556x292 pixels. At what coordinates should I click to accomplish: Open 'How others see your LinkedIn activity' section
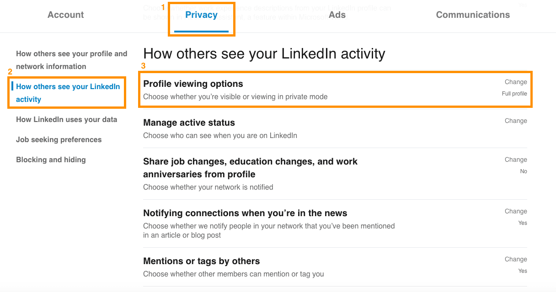tap(68, 92)
